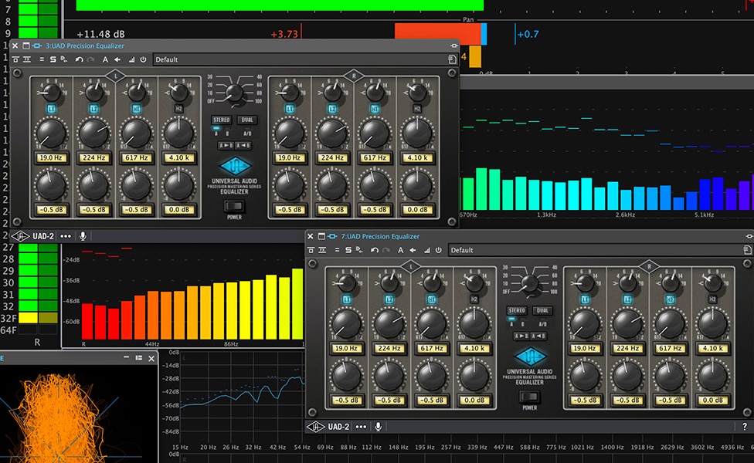The height and width of the screenshot is (463, 754).
Task: Click the plugin chain icon beside 3:UAD Precision Equalizer title
Action: [37, 46]
